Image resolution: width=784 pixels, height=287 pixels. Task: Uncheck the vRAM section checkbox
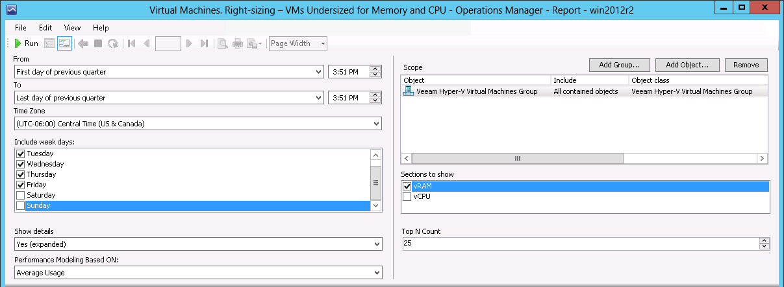pos(407,187)
